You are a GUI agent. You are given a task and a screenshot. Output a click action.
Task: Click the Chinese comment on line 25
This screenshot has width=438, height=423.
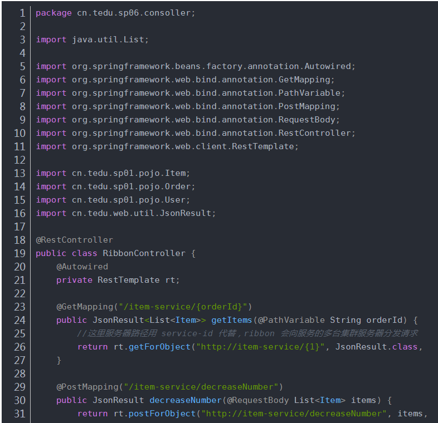(247, 333)
